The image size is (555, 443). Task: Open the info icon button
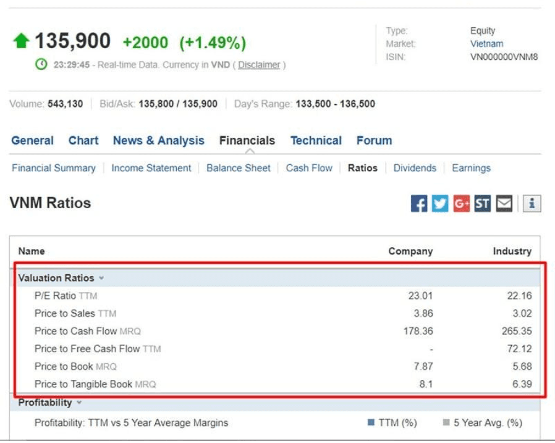pos(532,203)
